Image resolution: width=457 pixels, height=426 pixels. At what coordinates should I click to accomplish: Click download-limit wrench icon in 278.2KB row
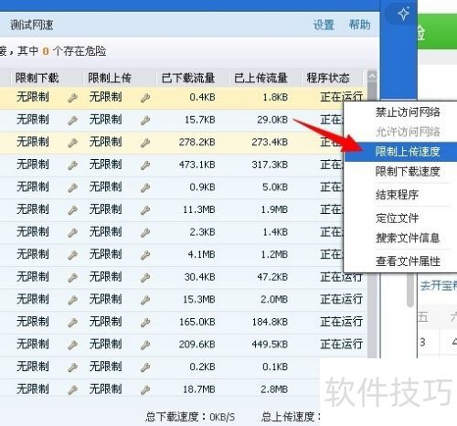click(72, 143)
